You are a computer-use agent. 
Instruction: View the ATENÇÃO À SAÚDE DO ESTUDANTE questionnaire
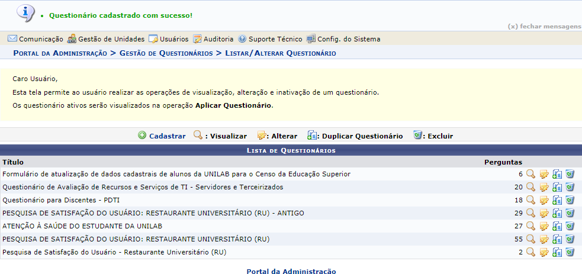click(530, 226)
